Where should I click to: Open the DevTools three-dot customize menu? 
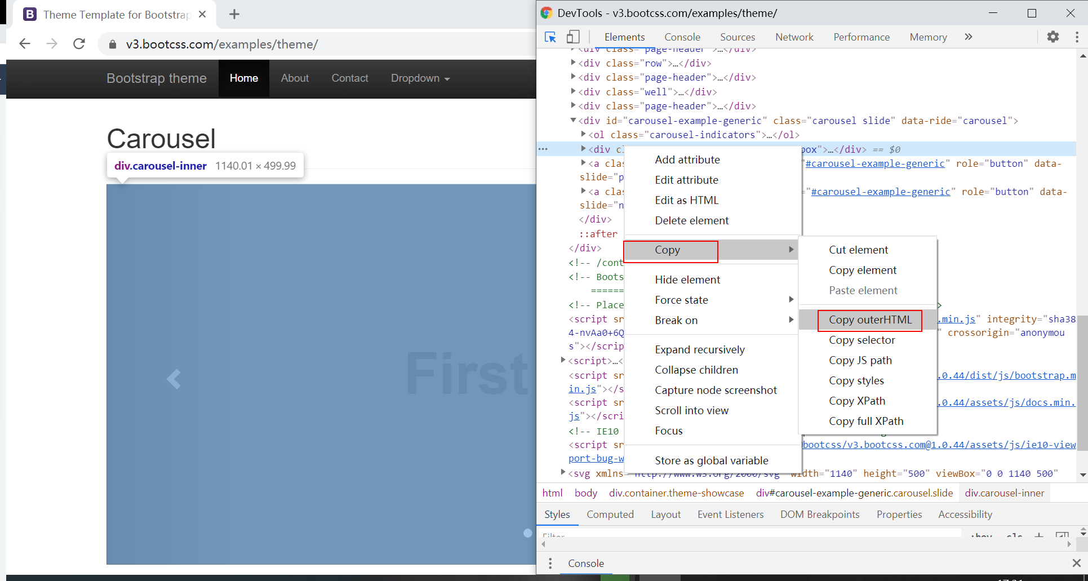pyautogui.click(x=1077, y=37)
